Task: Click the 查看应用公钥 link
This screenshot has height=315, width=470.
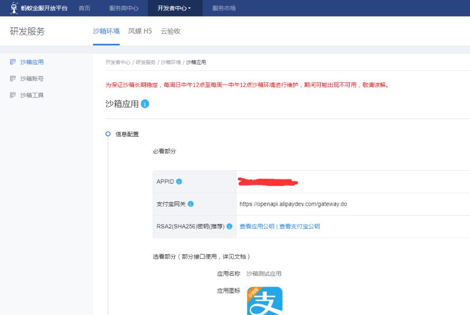Action: pos(257,226)
